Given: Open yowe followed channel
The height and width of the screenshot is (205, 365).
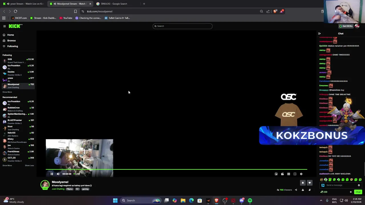Looking at the screenshot, I should [x=18, y=79].
